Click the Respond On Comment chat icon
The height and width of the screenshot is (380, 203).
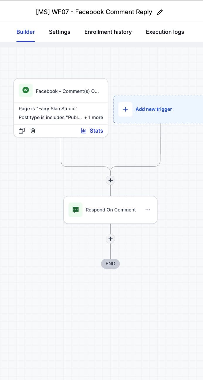coord(75,210)
